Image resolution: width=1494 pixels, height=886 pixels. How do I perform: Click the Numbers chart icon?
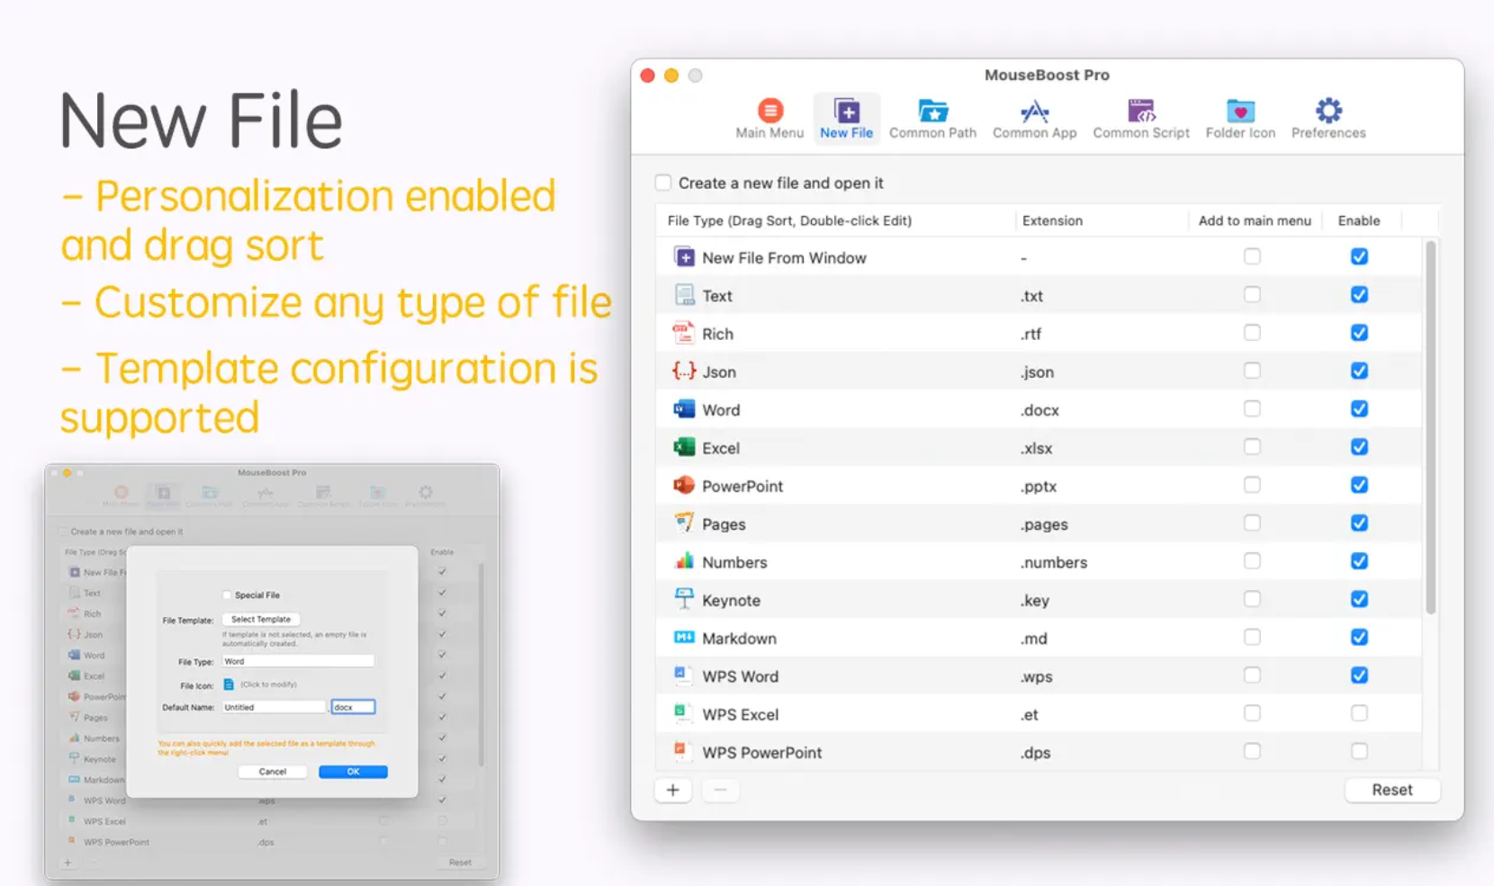(684, 561)
